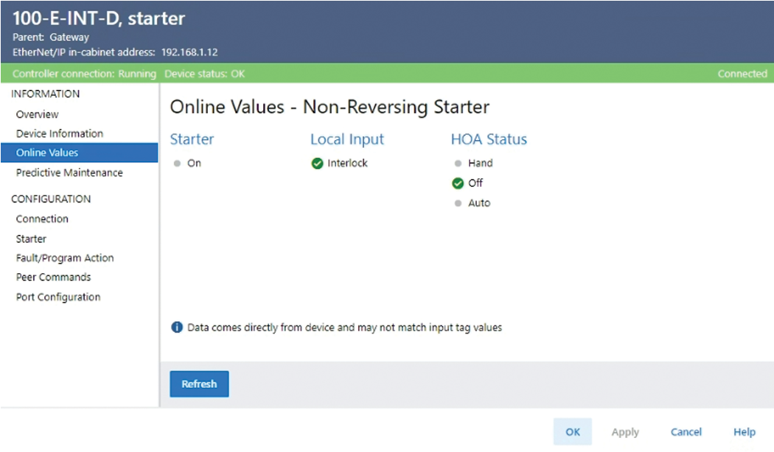Click the green Off status check icon
Viewport: 774px width, 452px height.
458,183
